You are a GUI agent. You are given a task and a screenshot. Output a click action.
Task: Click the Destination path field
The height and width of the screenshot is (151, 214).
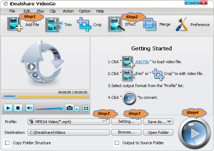pyautogui.click(x=68, y=132)
